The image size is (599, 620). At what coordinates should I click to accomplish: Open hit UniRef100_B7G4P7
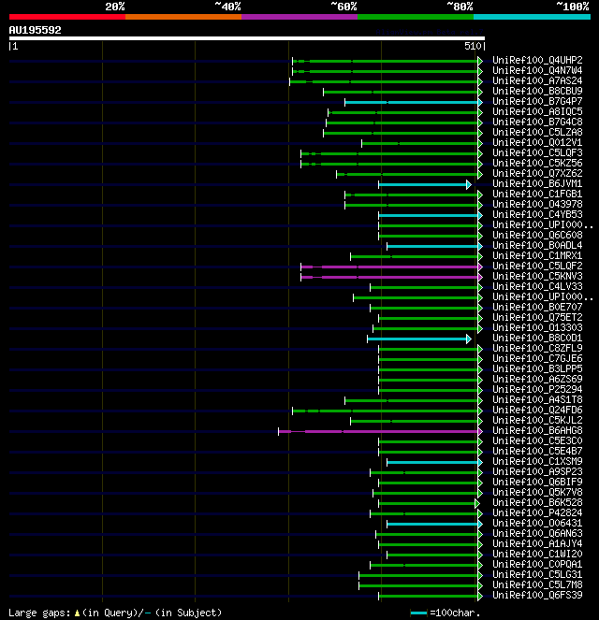coord(537,101)
